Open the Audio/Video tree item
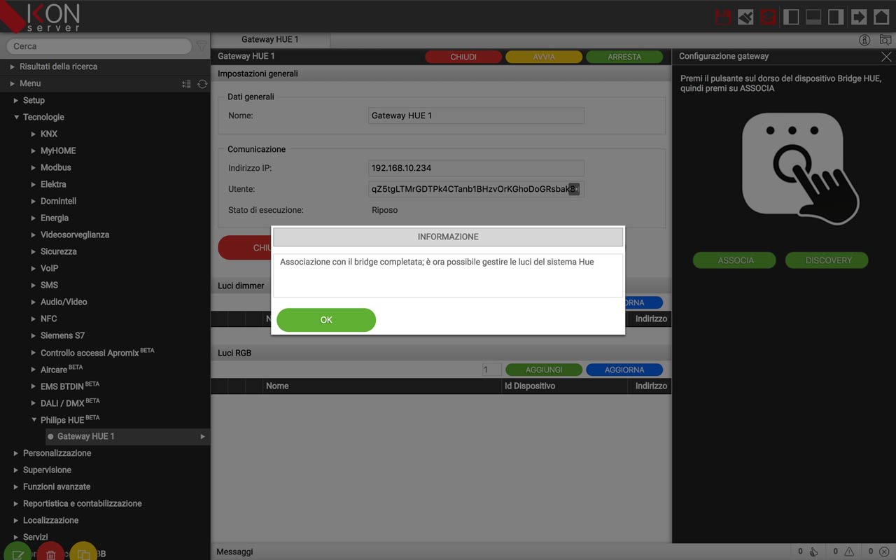 pos(64,302)
